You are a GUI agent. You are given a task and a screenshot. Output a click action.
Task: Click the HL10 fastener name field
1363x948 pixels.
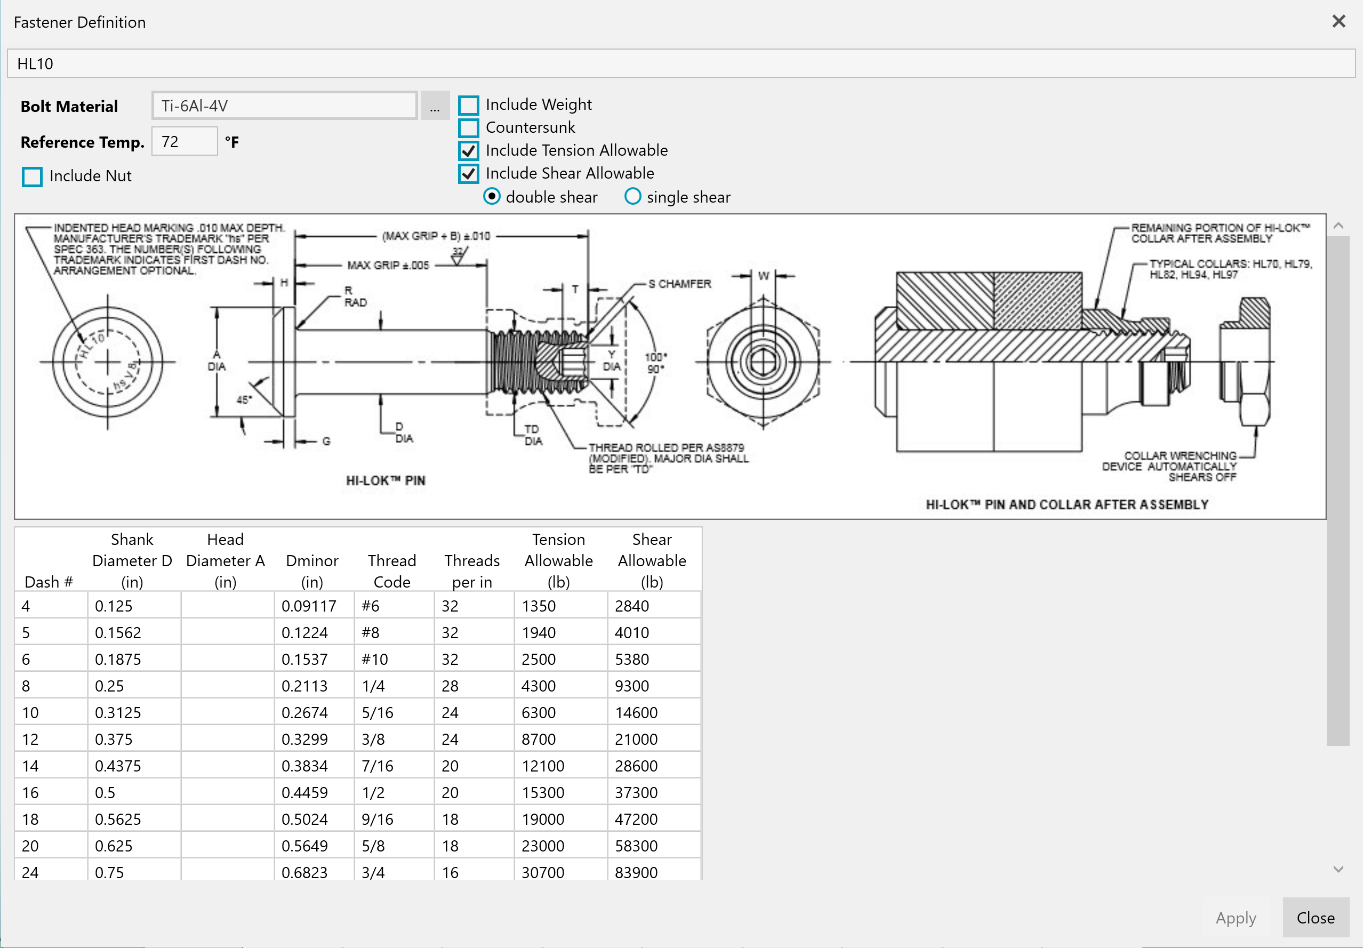[681, 63]
